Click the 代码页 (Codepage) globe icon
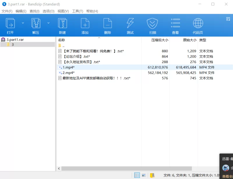 tap(198, 23)
